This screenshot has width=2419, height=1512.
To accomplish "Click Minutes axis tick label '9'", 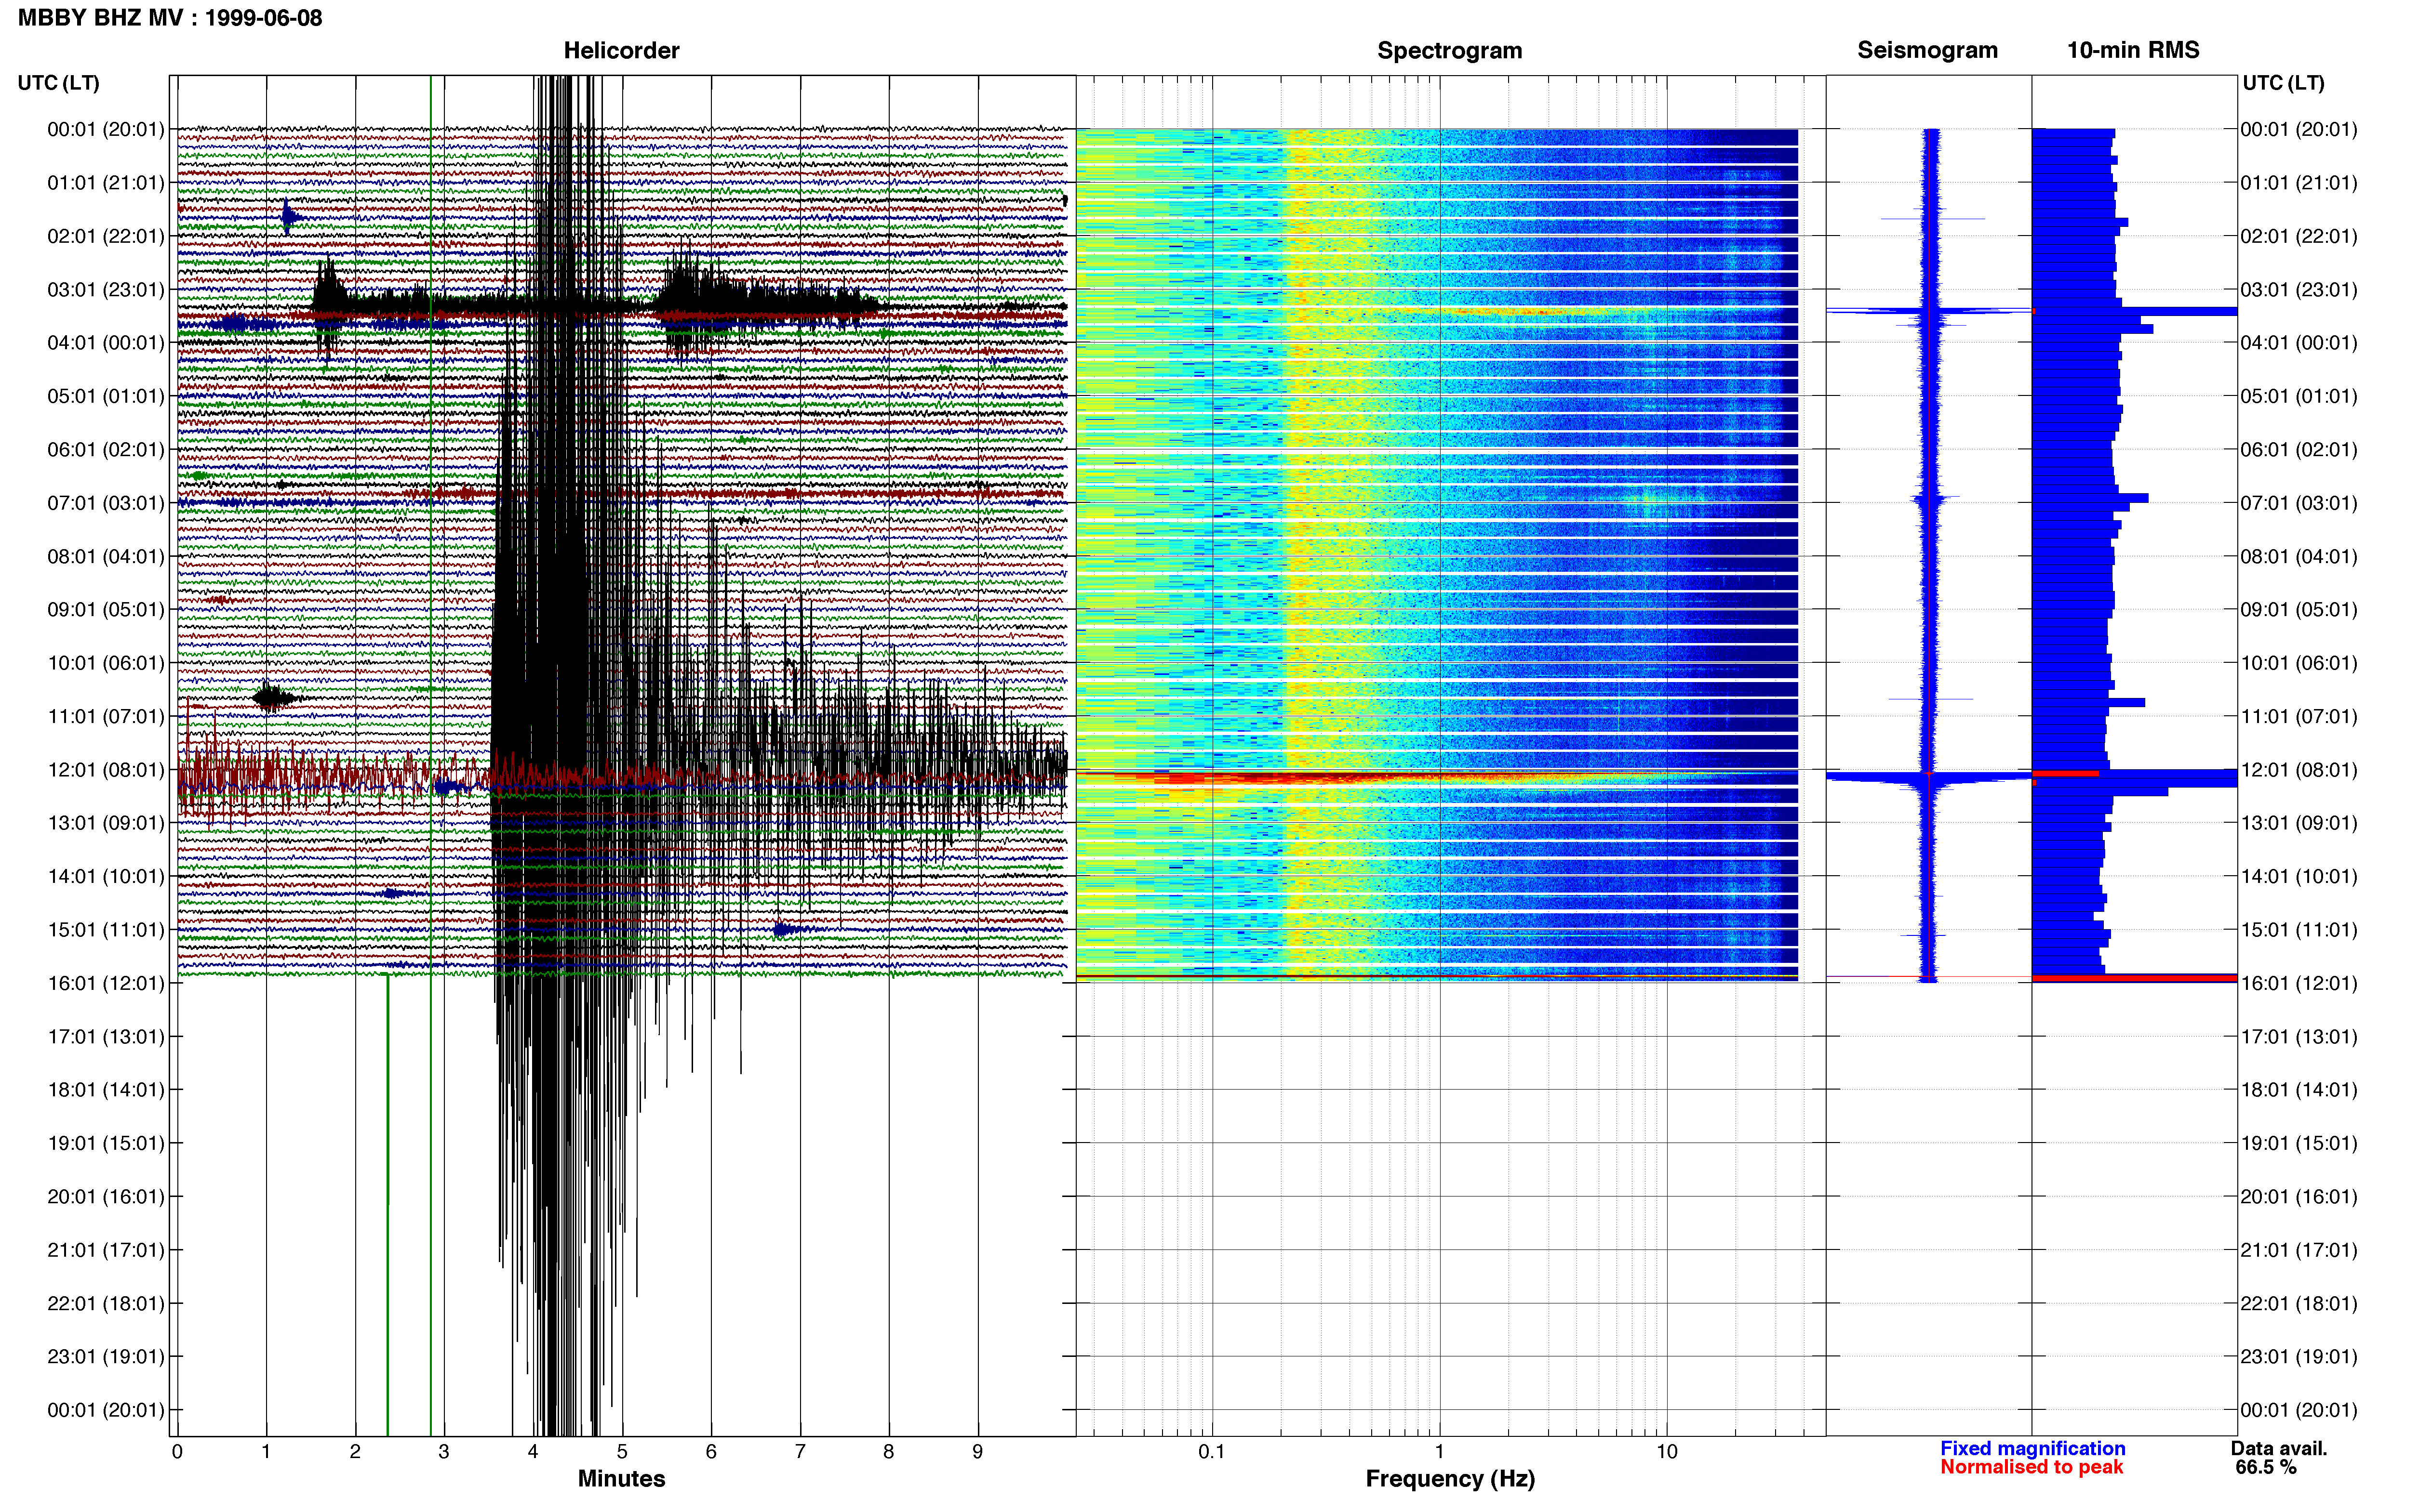I will 977,1452.
